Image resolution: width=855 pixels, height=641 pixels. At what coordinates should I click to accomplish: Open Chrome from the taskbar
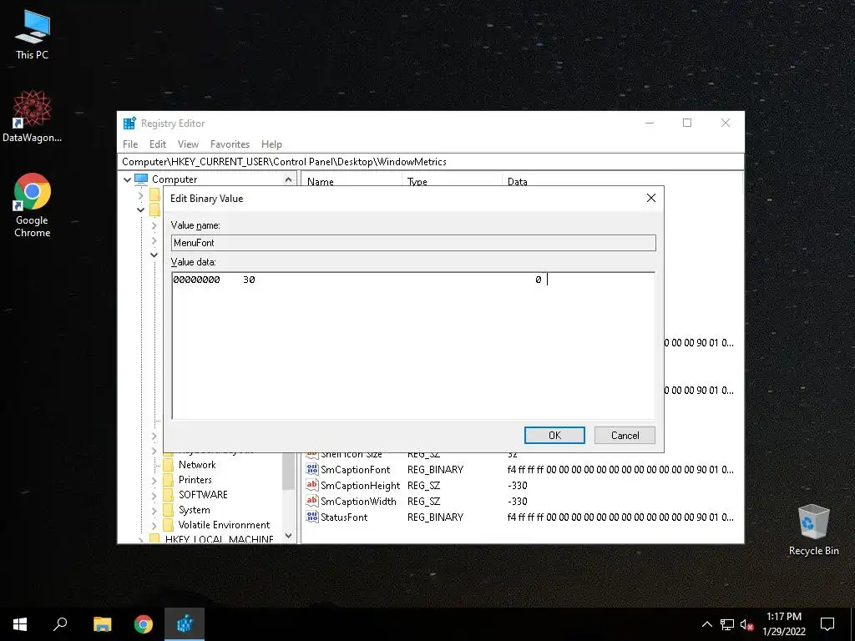pos(144,624)
